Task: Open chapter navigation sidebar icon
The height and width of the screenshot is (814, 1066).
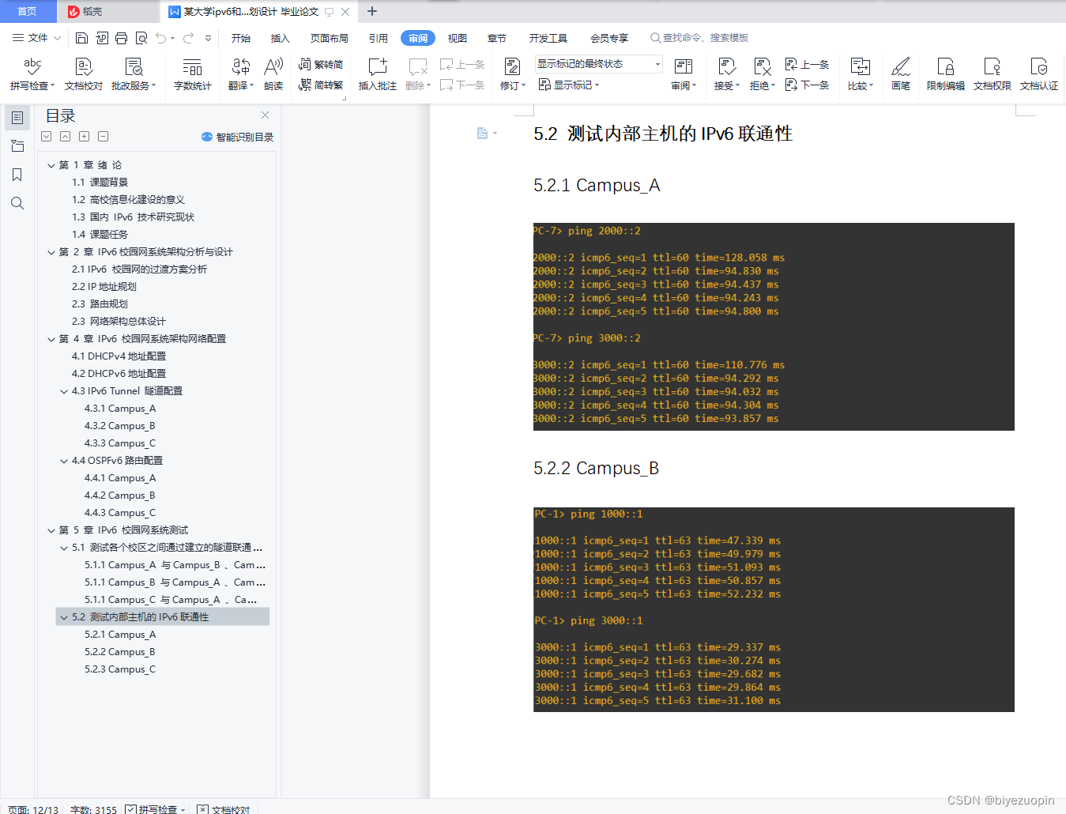Action: pyautogui.click(x=17, y=146)
